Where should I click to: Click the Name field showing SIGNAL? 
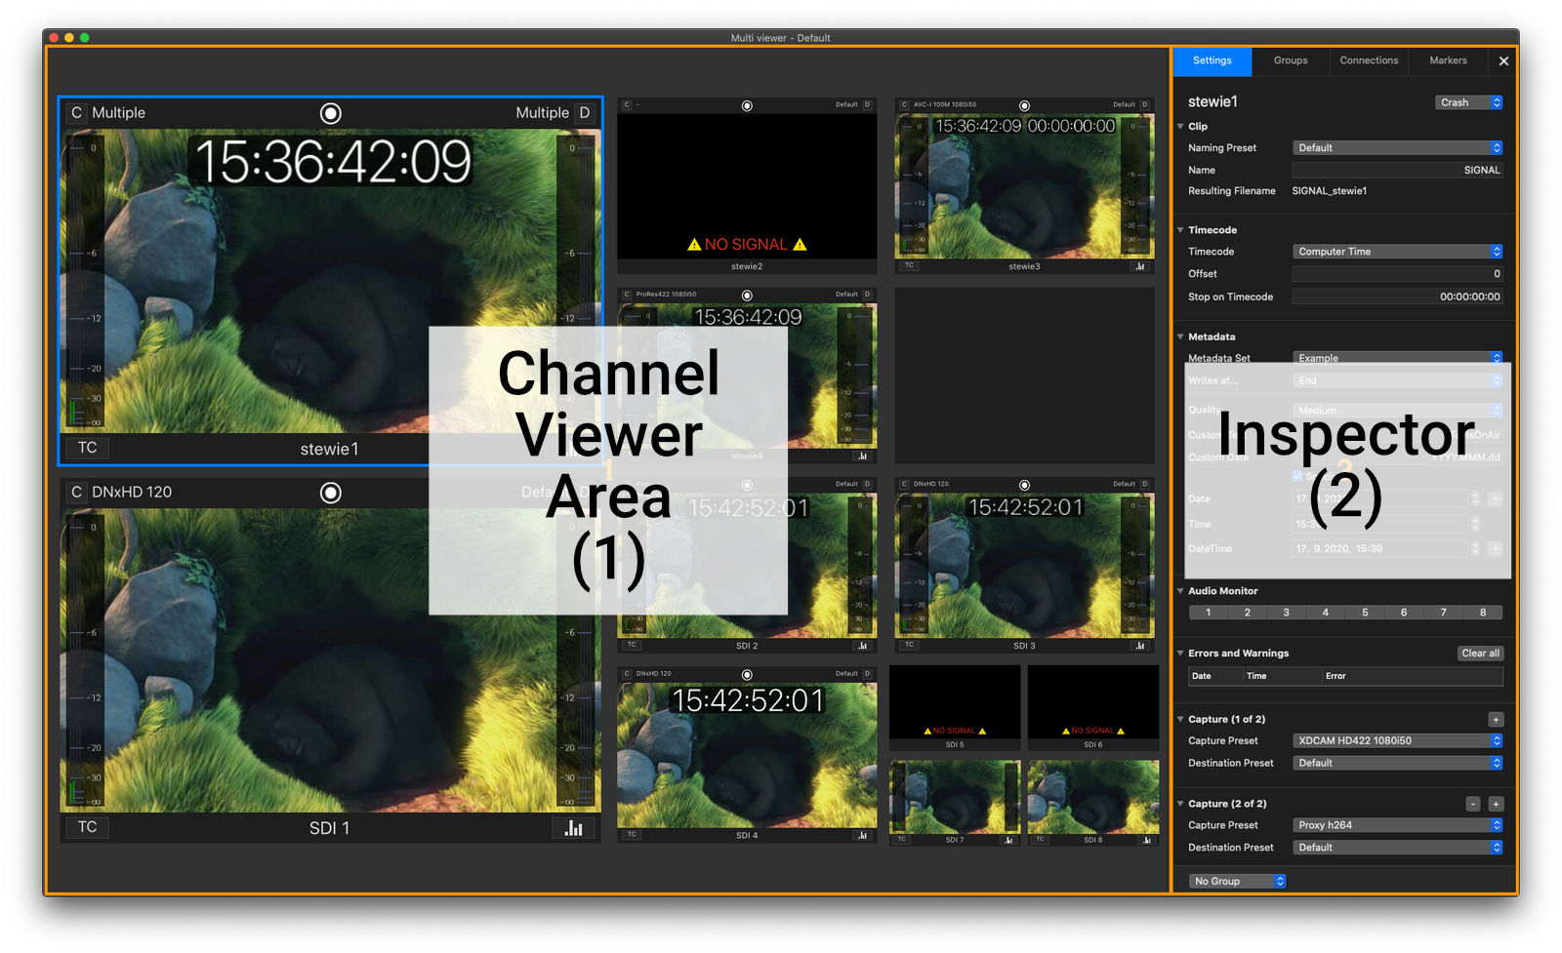point(1397,170)
